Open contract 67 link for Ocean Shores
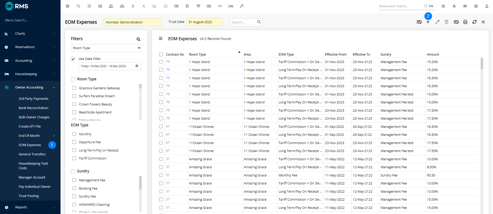Screen dimensions: 493x214 coord(168,127)
